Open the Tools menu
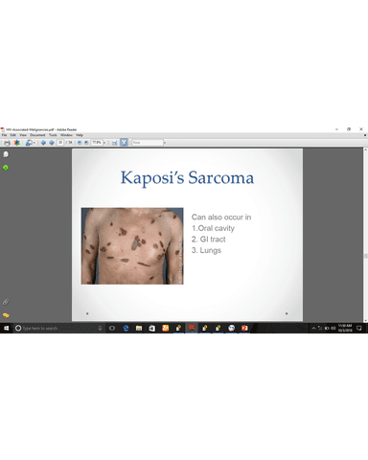The image size is (368, 460). 53,135
